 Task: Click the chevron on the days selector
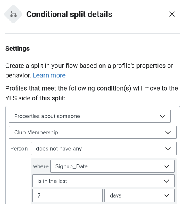[166, 195]
